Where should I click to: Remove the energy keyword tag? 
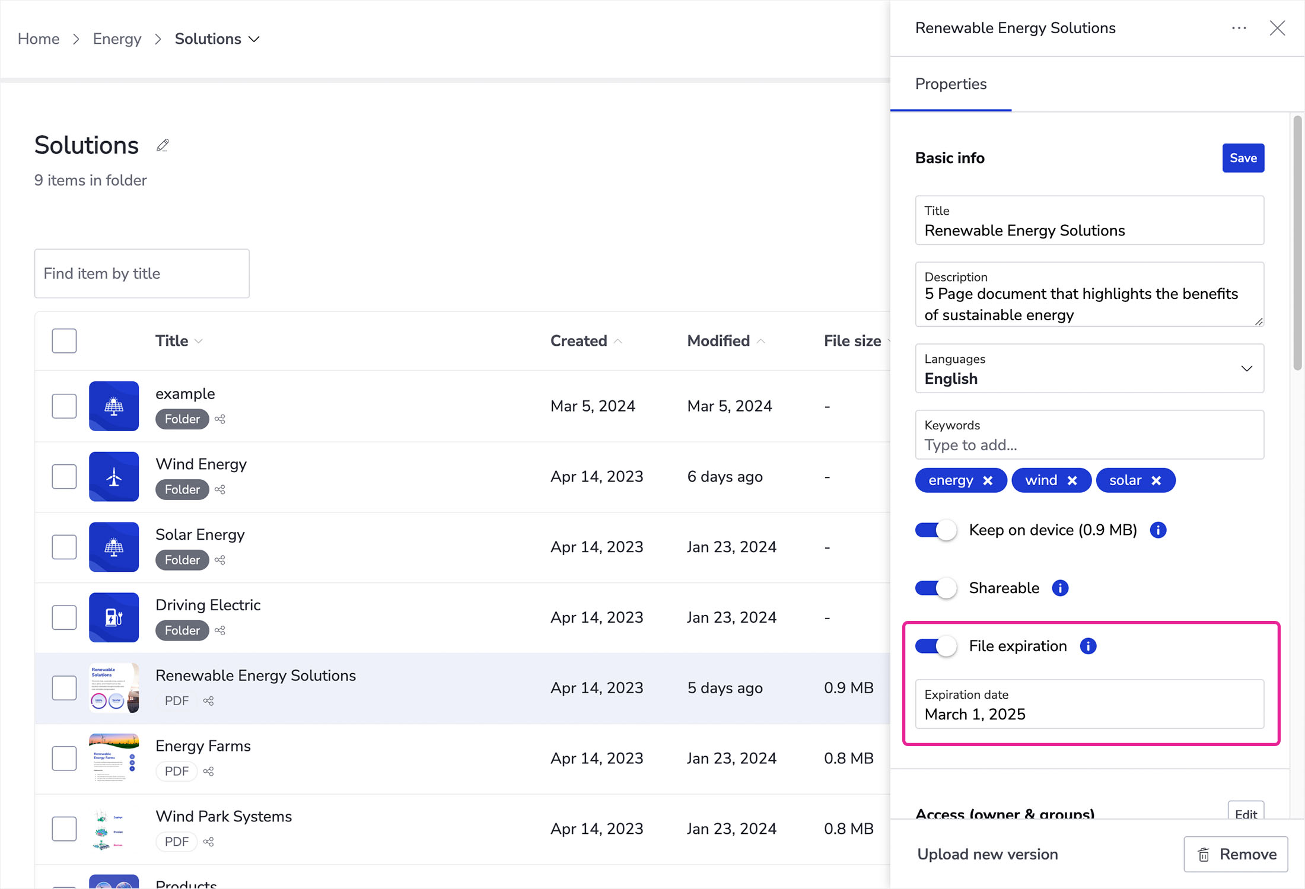988,480
